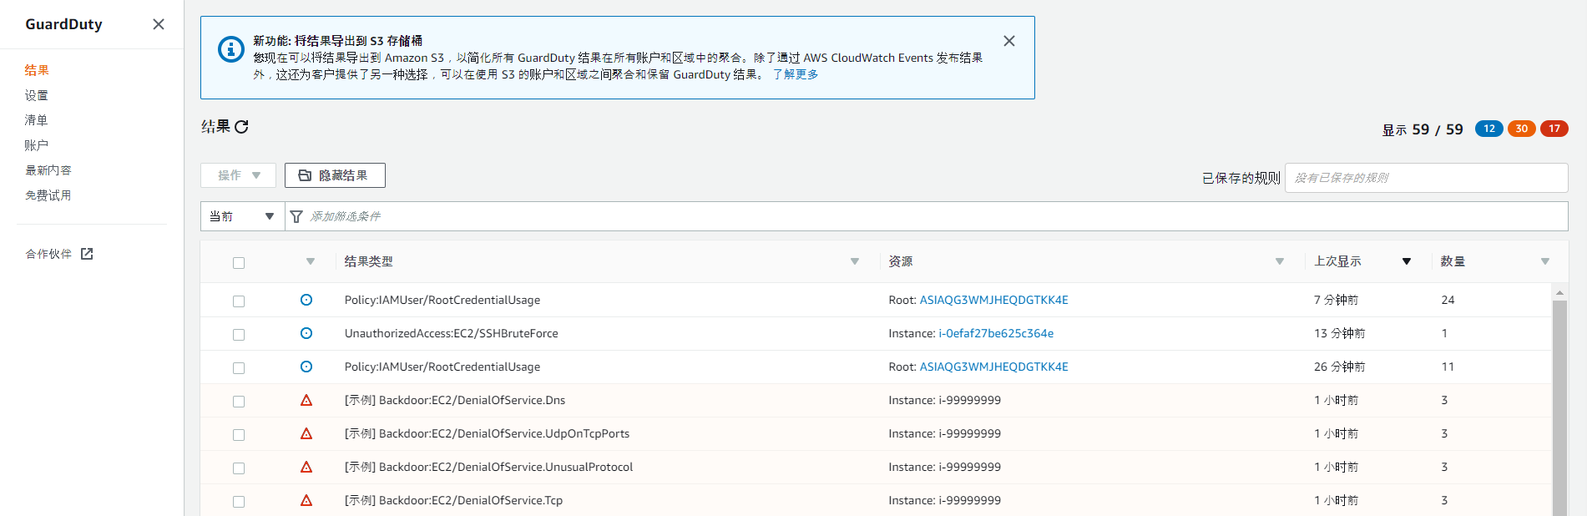Filter by orange medium severity badge 30

click(x=1521, y=129)
